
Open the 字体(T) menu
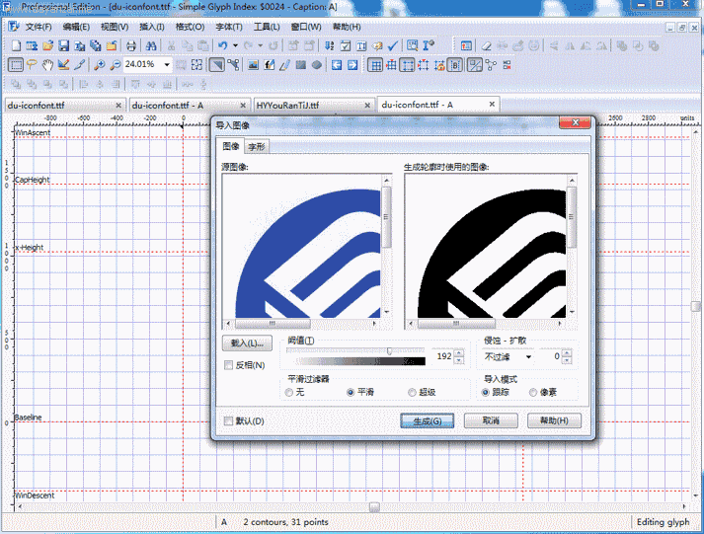click(x=229, y=27)
